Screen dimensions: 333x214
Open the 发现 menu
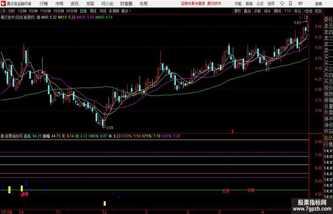point(90,4)
